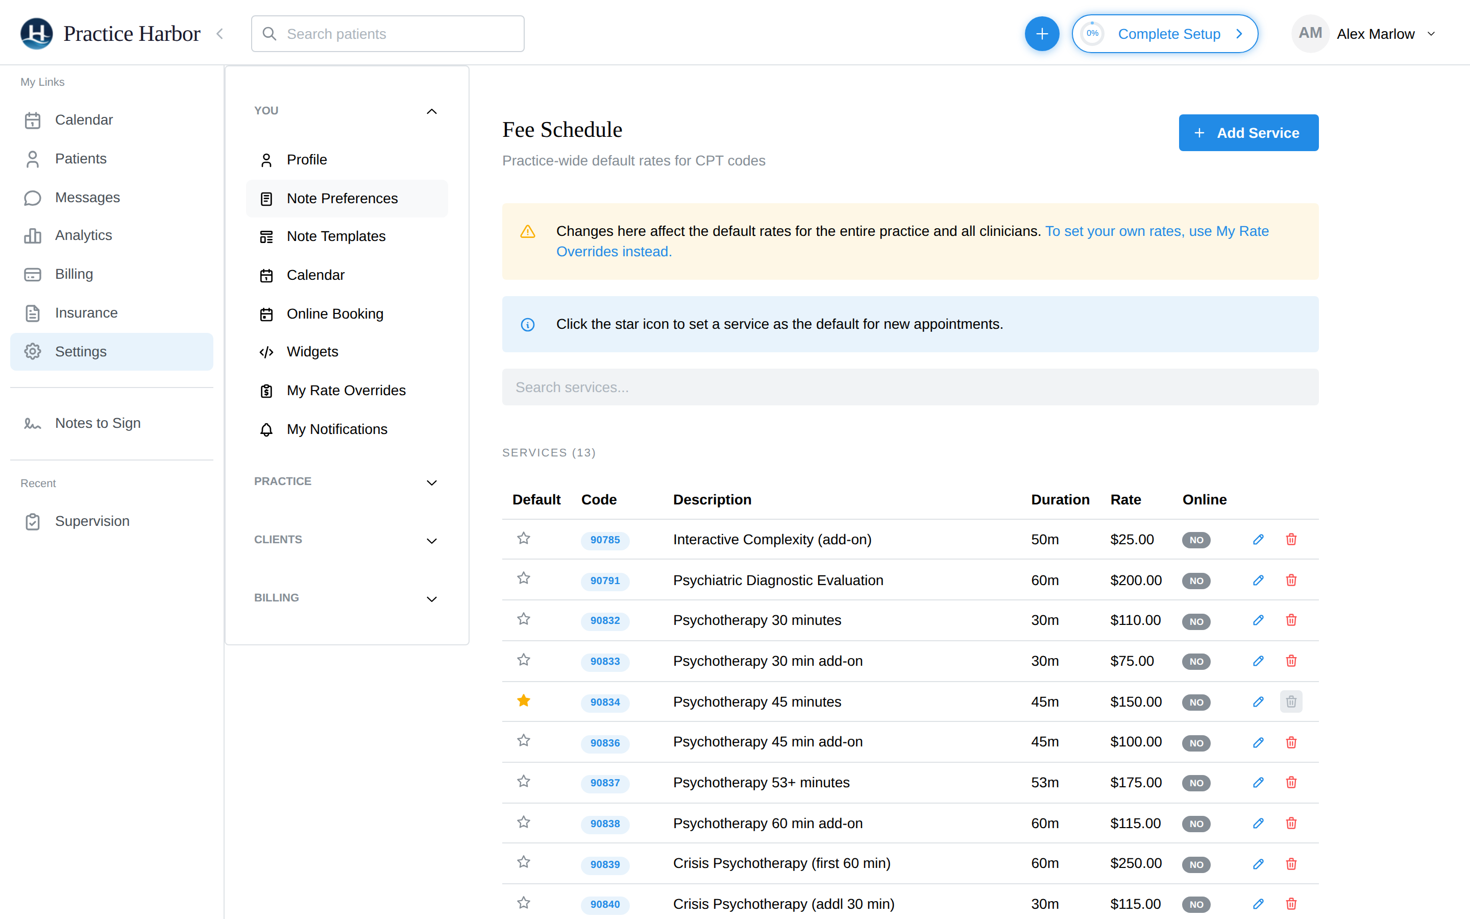Screen dimensions: 1470x919
Task: Click the blue plus quick-add button
Action: (1042, 33)
